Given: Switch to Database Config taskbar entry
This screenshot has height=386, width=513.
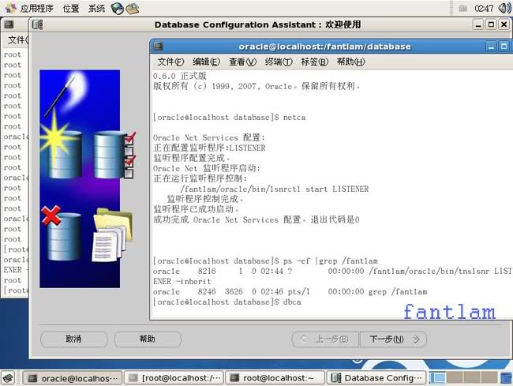Looking at the screenshot, I should [x=376, y=378].
